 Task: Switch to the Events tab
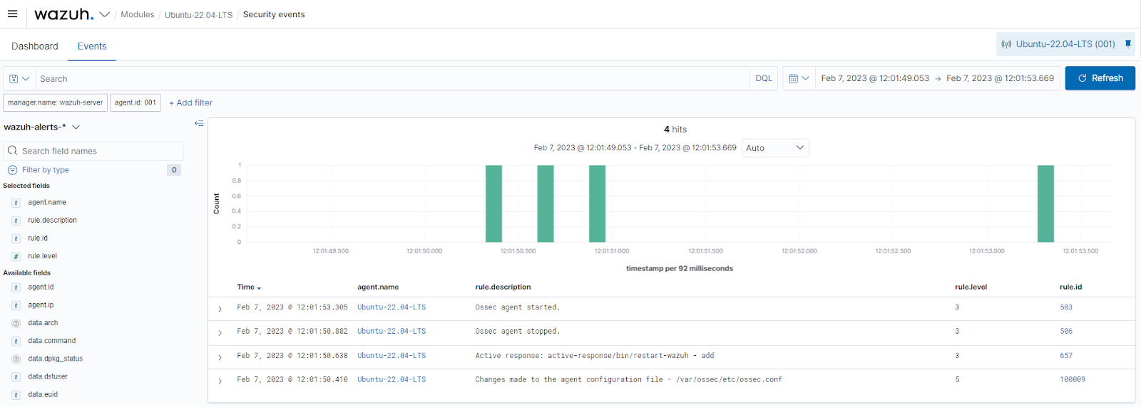[x=92, y=46]
